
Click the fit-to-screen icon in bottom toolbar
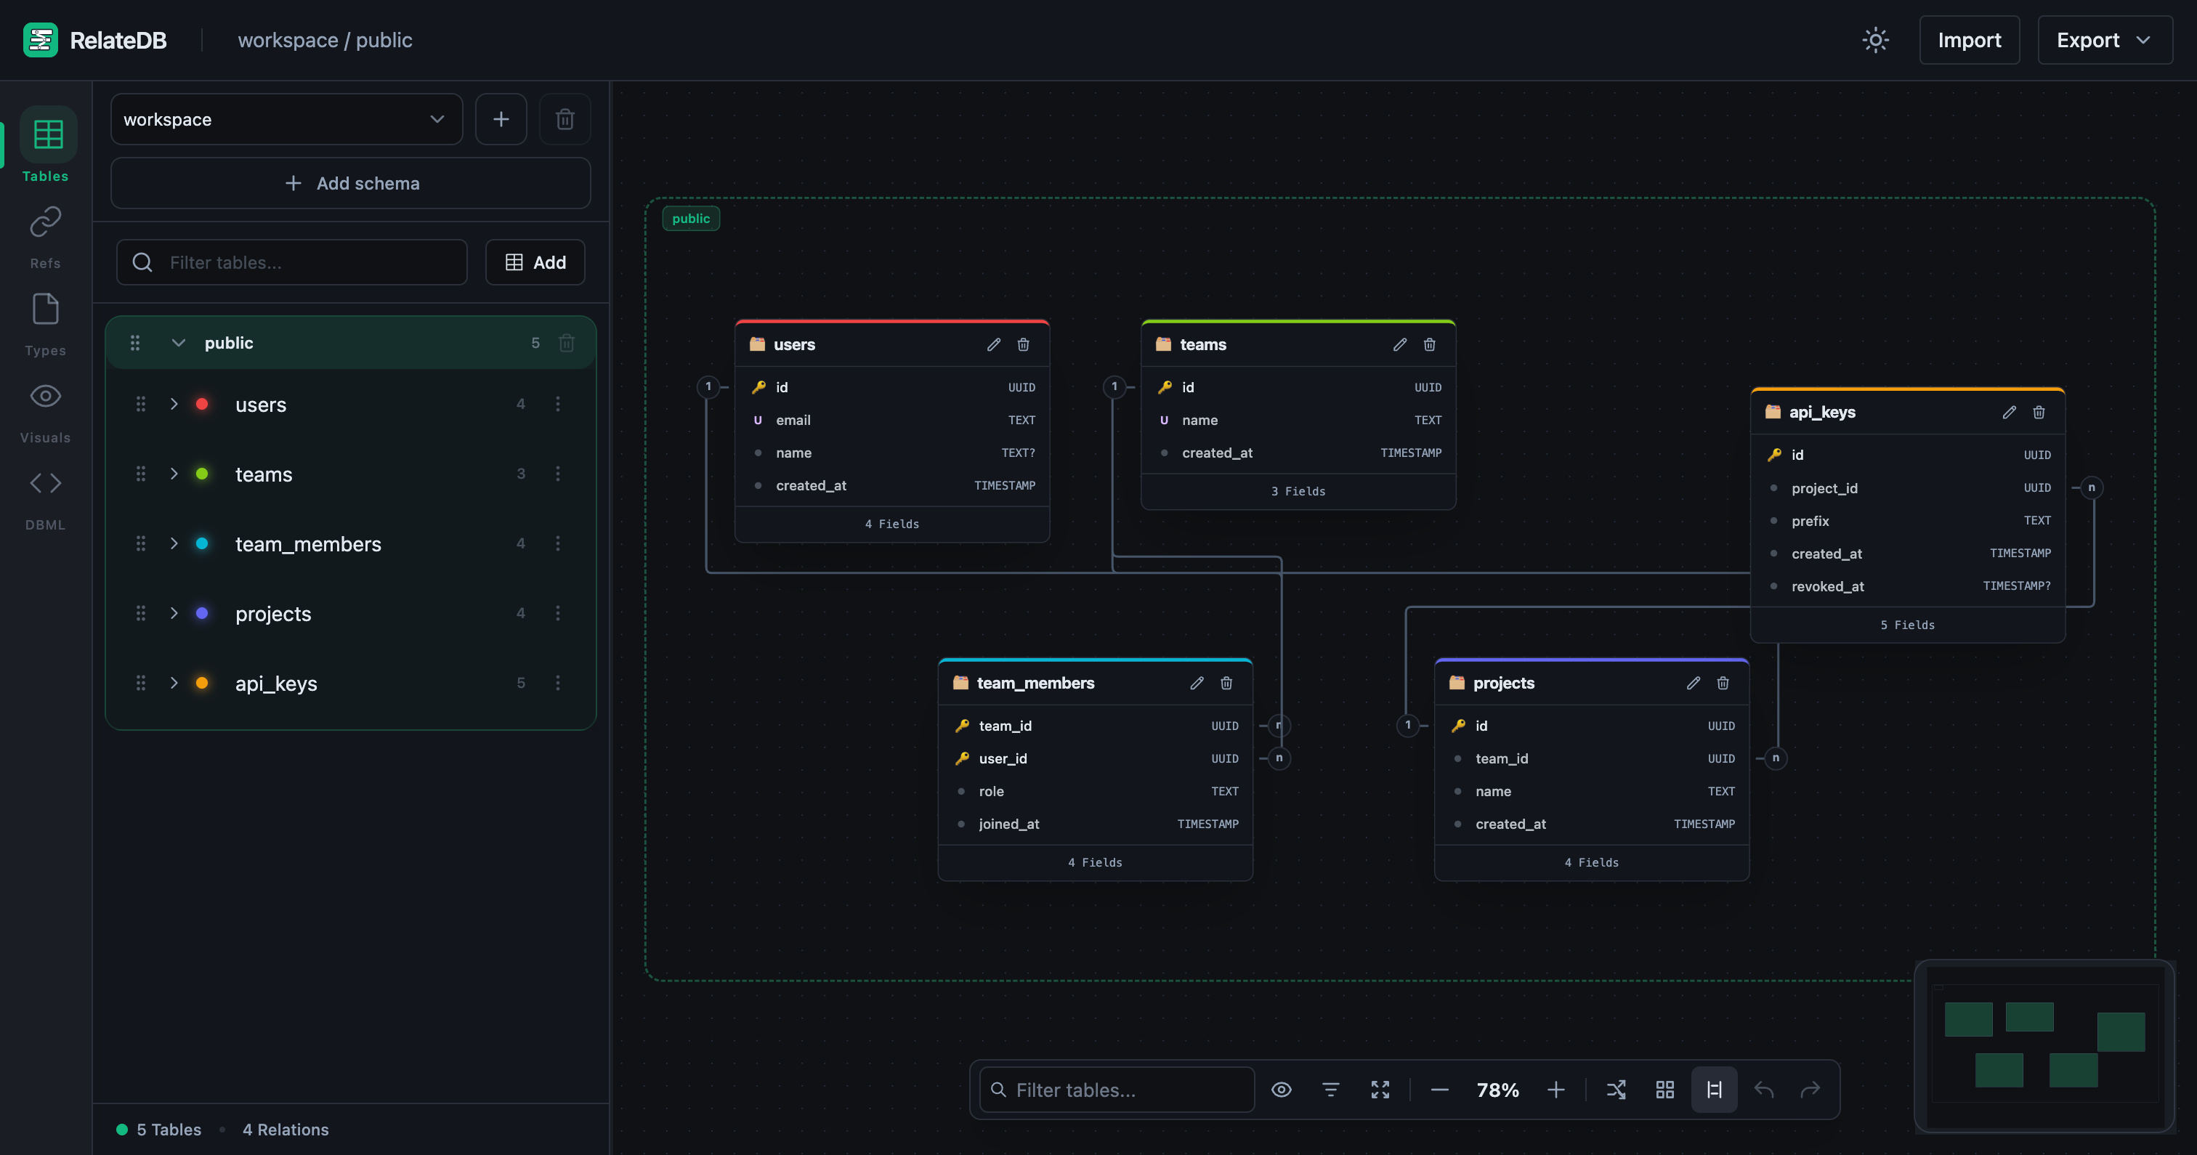point(1380,1090)
